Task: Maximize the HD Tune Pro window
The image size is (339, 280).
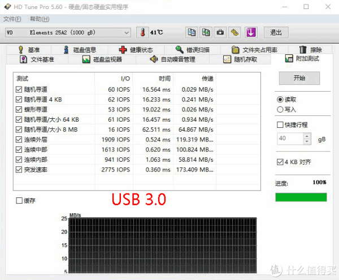Action: click(x=306, y=7)
